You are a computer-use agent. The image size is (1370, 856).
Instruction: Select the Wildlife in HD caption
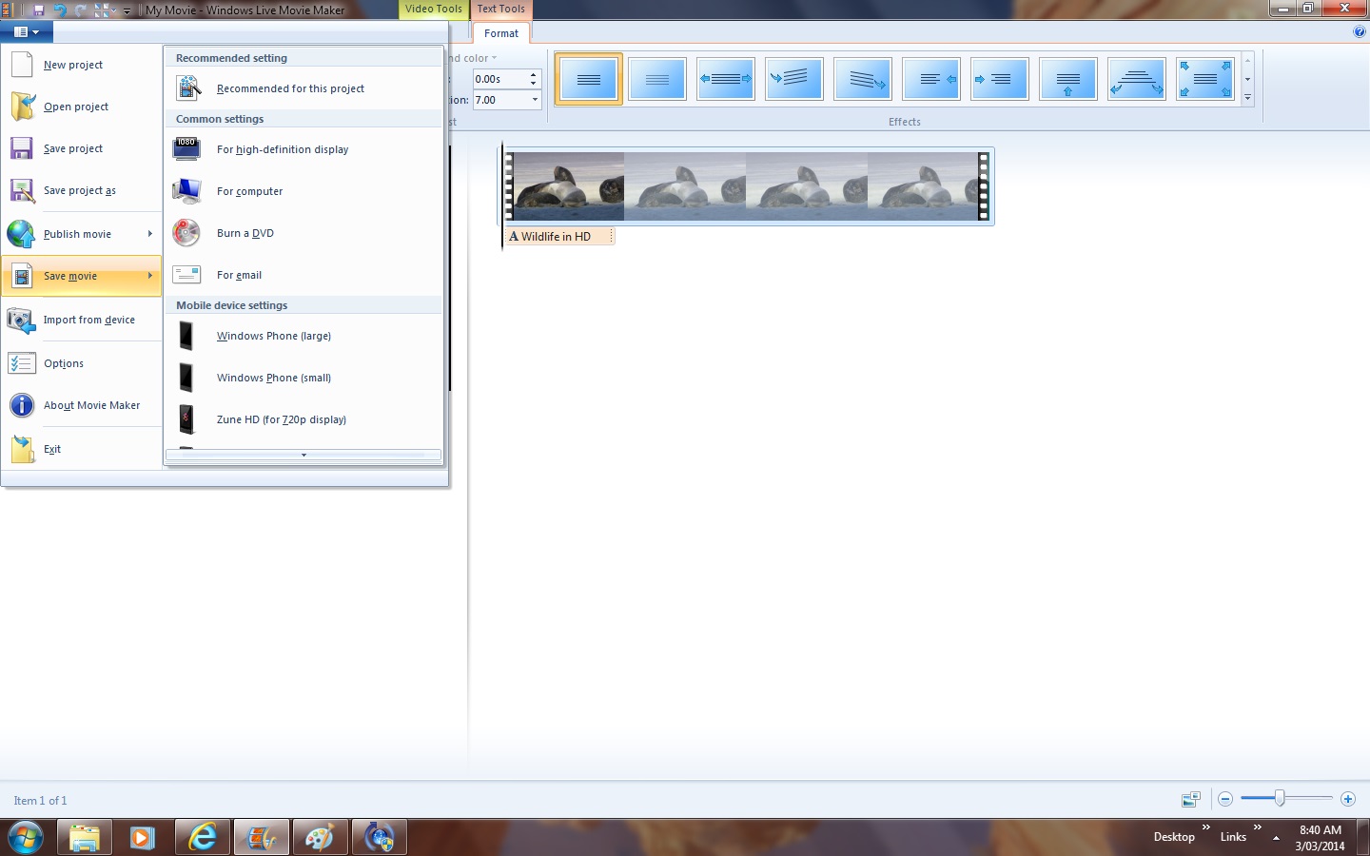[x=558, y=237]
